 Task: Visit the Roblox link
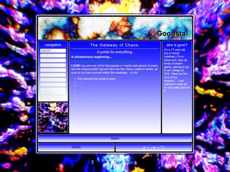click(x=76, y=147)
